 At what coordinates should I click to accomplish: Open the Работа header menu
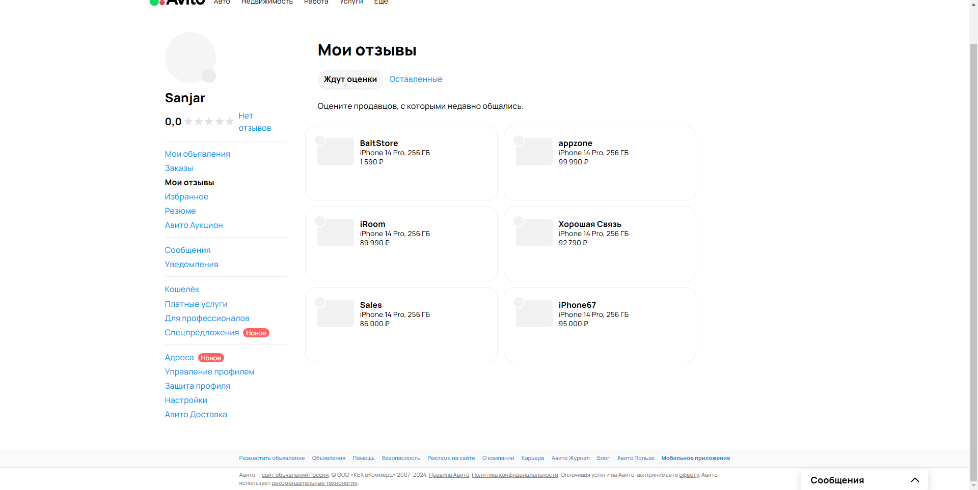[316, 2]
